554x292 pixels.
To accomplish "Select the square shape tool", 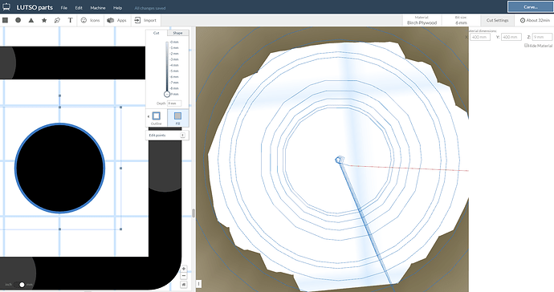I will pos(6,20).
